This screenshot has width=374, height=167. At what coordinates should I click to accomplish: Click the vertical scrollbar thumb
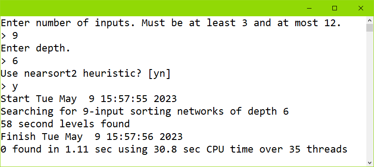coord(369,28)
